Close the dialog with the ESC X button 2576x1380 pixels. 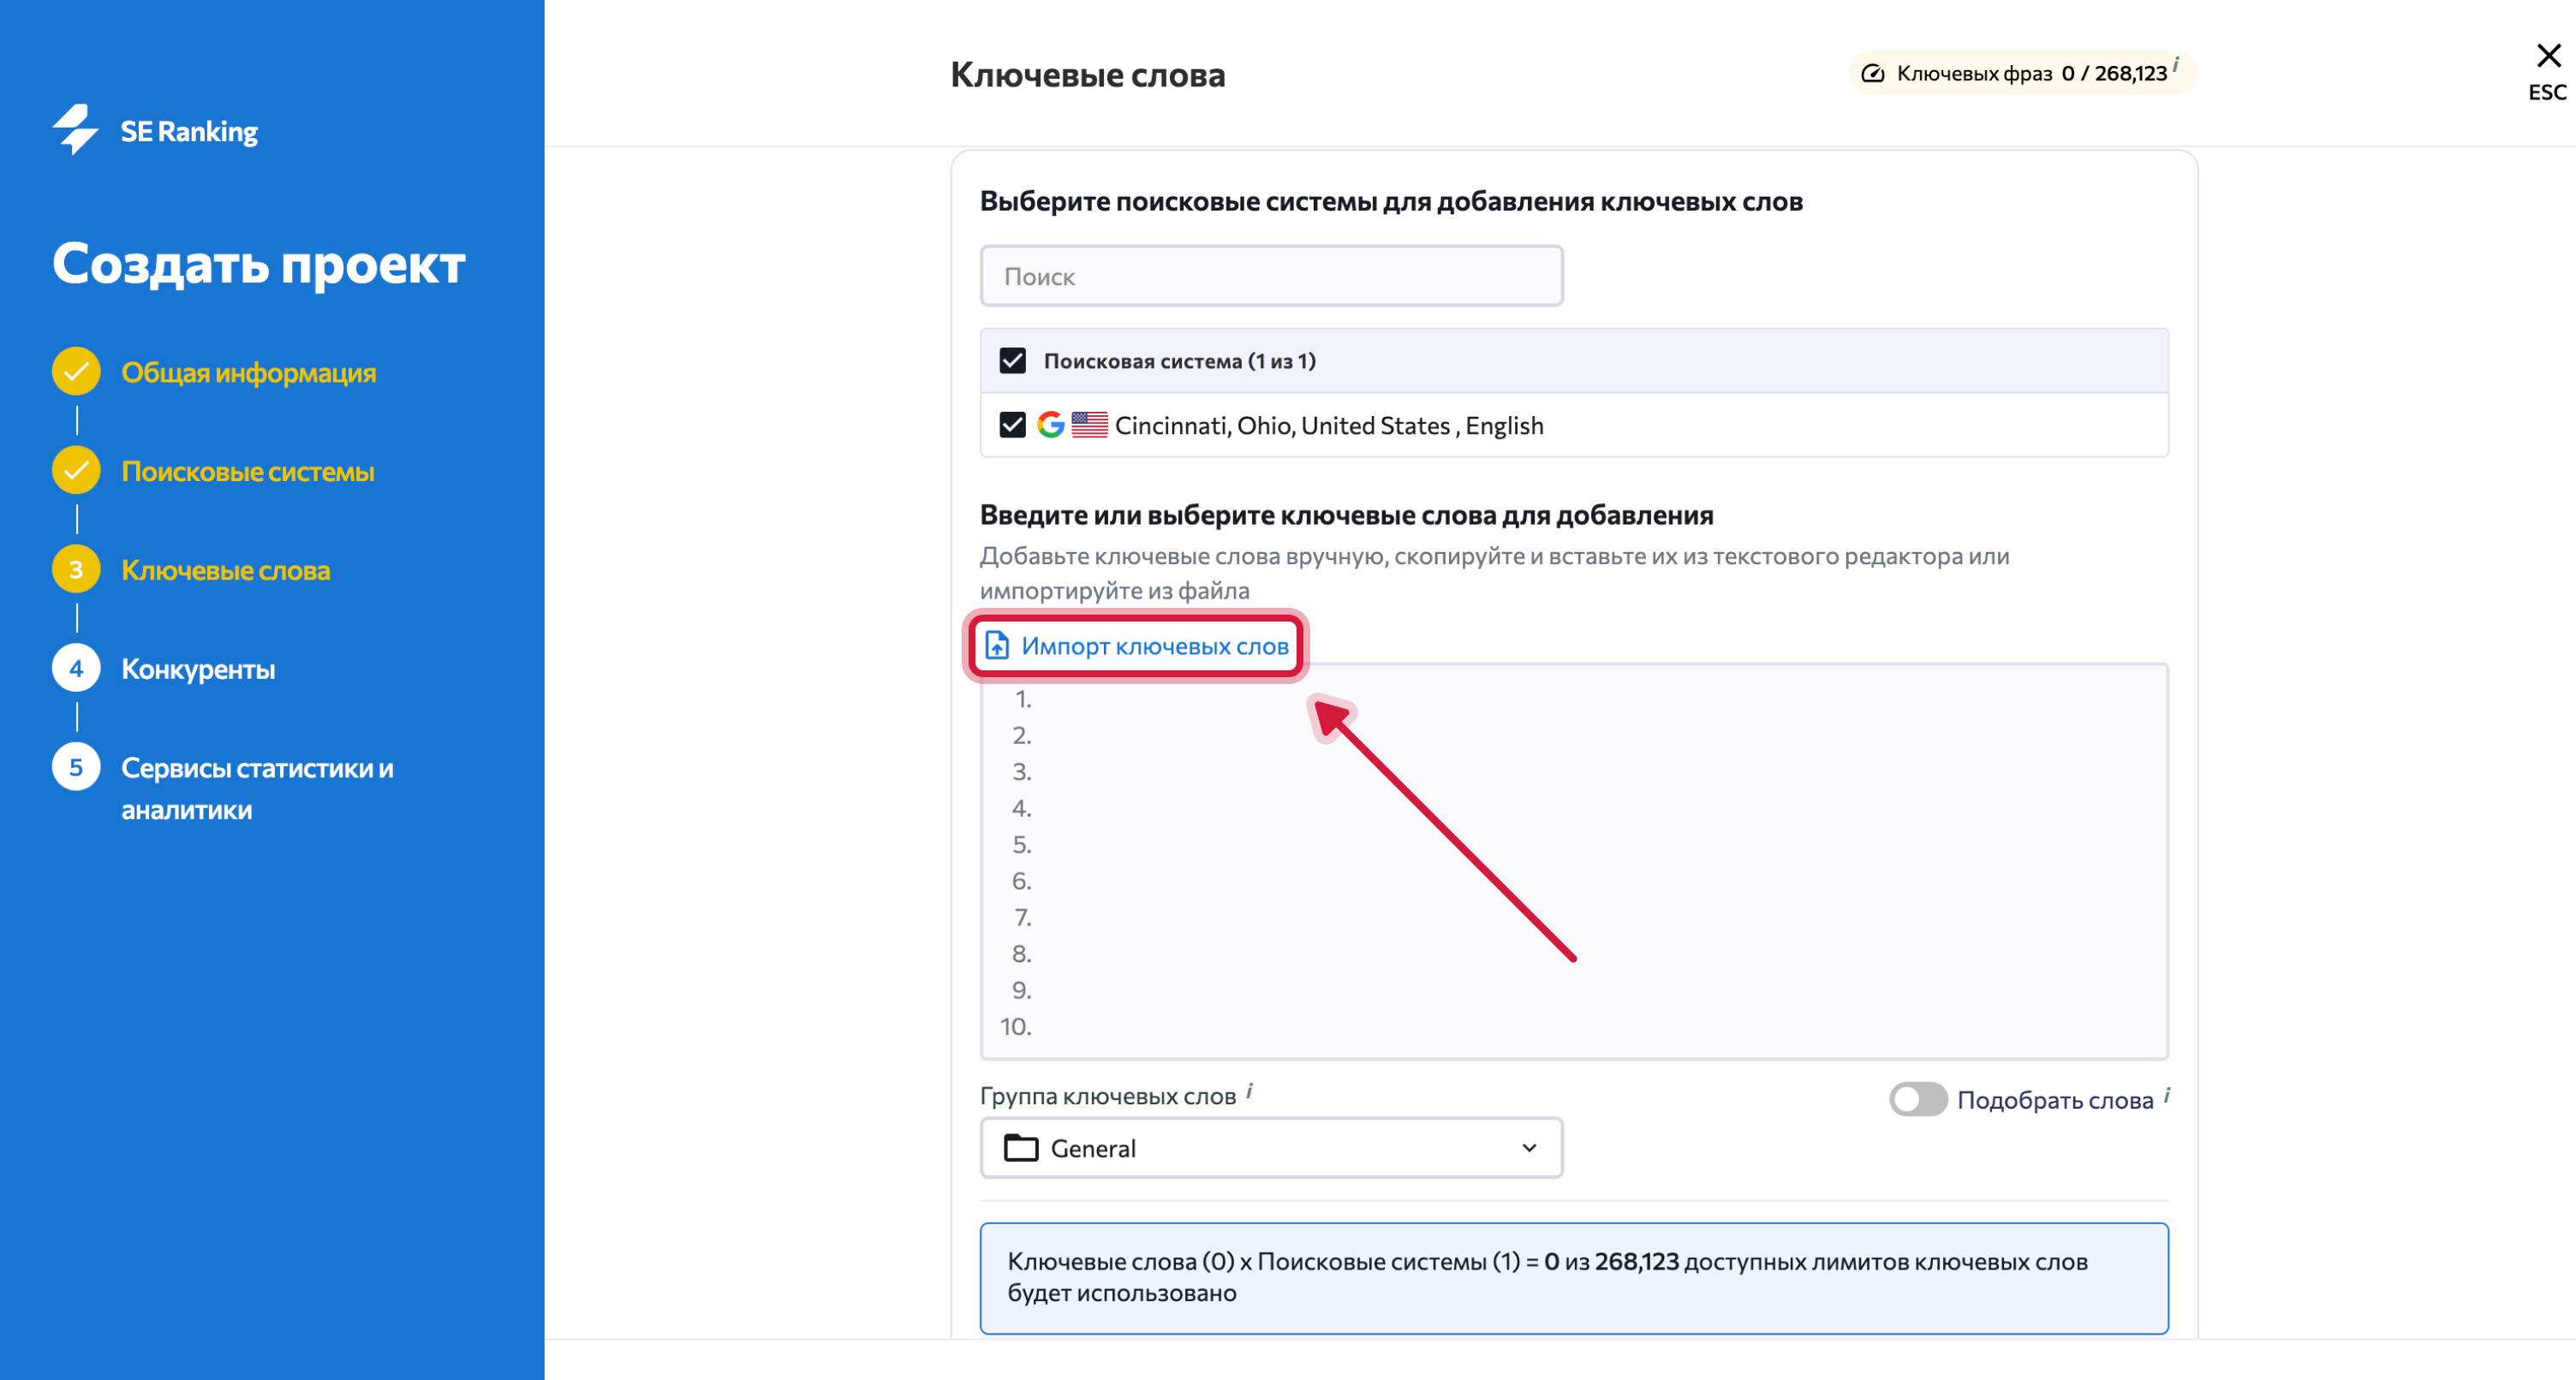coord(2548,56)
